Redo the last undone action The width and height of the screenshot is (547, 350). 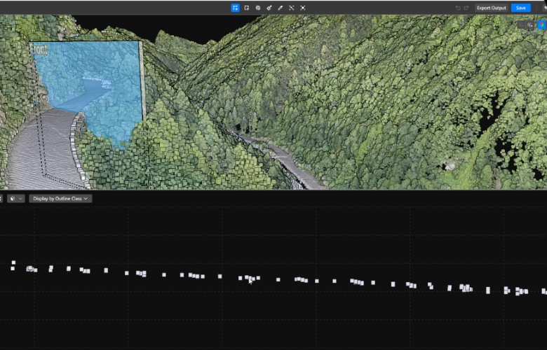[466, 8]
